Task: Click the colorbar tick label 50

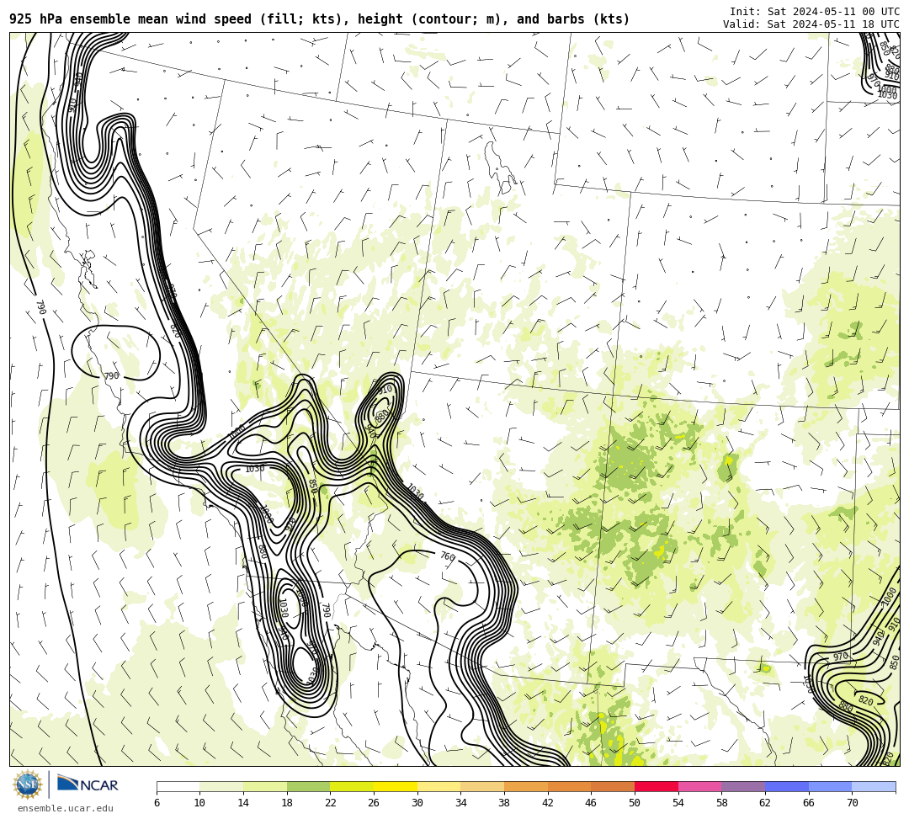Action: 635,803
